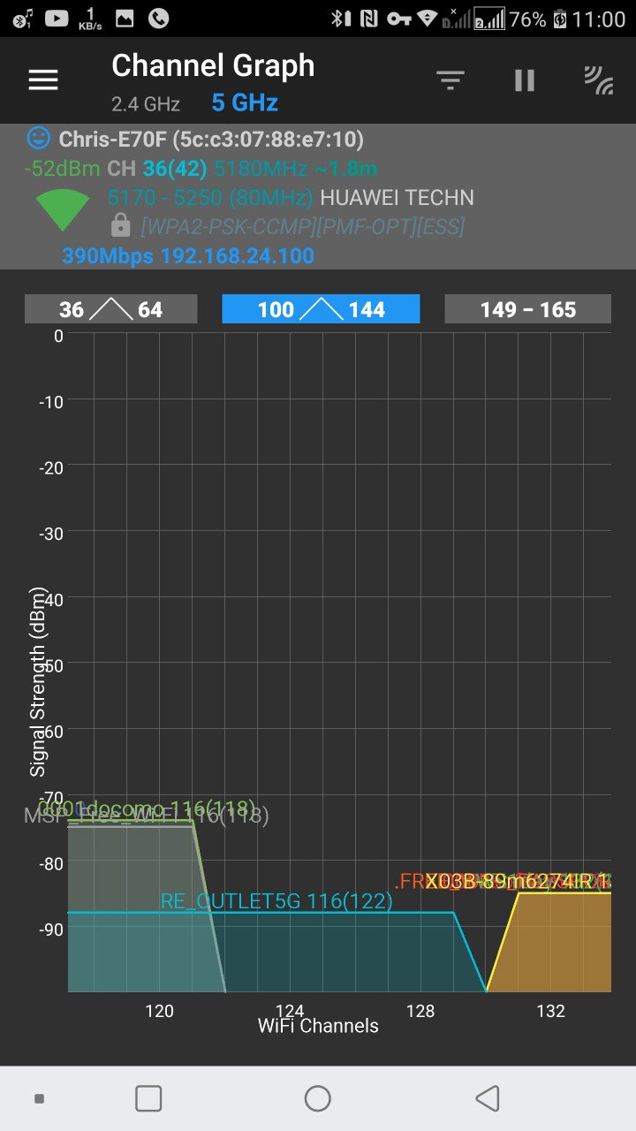Tap the green WiFi signal strength icon
The width and height of the screenshot is (636, 1131).
tap(63, 210)
